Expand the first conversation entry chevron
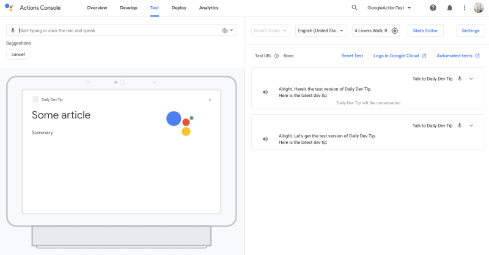Screen dimensions: 489x255 [x=471, y=79]
